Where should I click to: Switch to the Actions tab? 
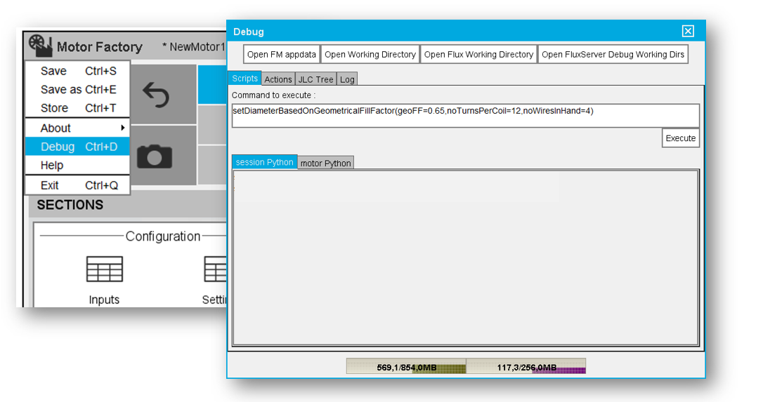click(x=278, y=79)
